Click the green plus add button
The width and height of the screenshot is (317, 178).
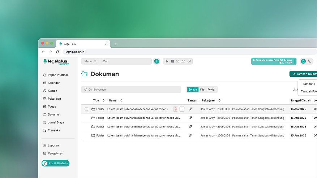click(157, 61)
